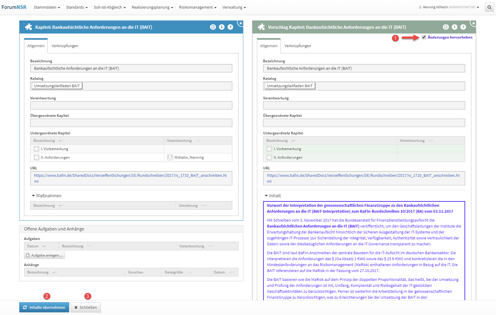Show info for the Vorschlag Kapitel panel
The width and height of the screenshot is (496, 315).
tap(454, 27)
